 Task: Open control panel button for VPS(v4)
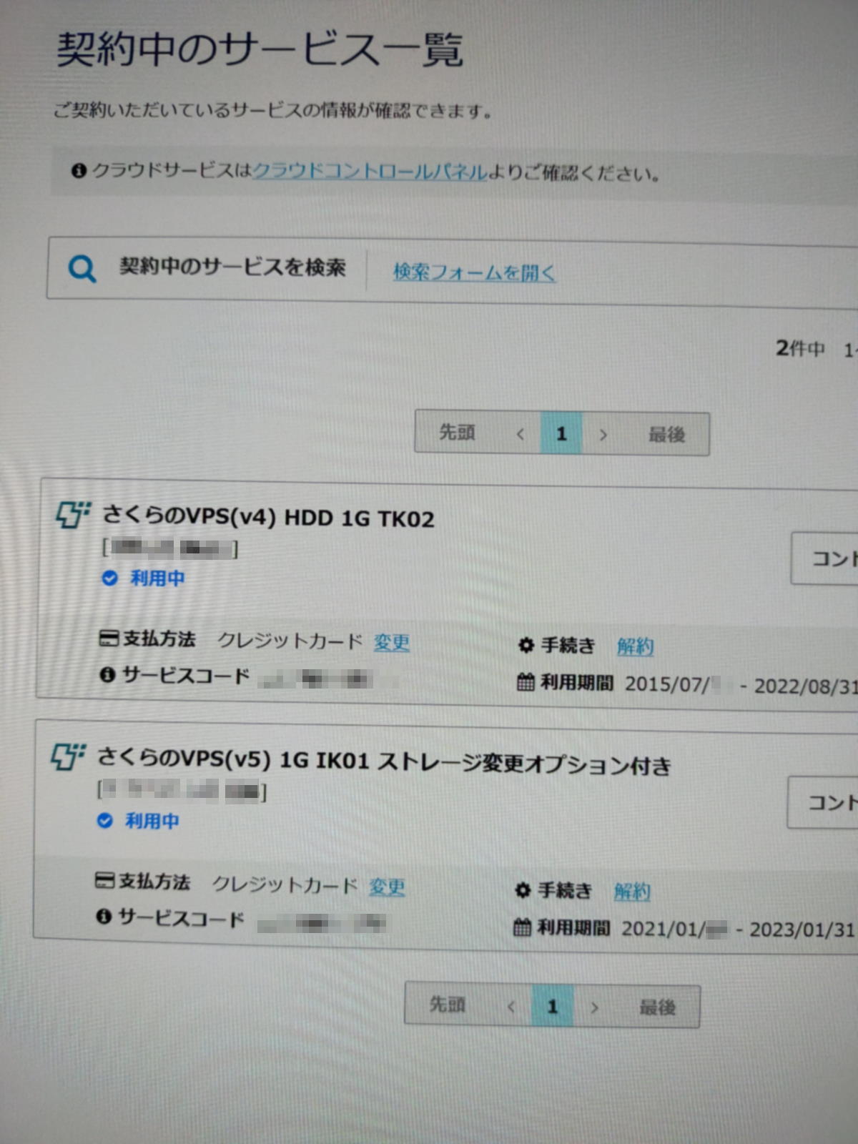(824, 558)
